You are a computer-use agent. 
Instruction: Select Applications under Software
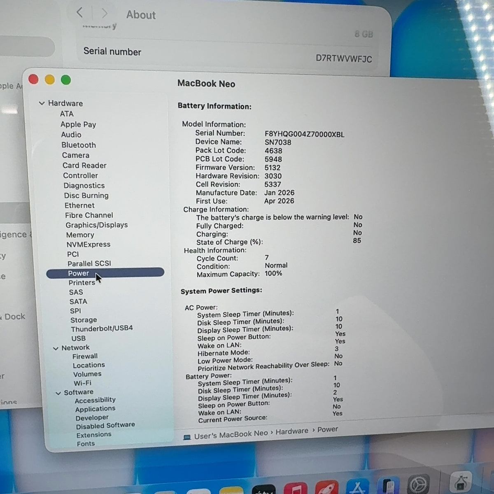(95, 409)
